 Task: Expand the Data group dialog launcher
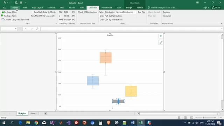click(x=56, y=23)
